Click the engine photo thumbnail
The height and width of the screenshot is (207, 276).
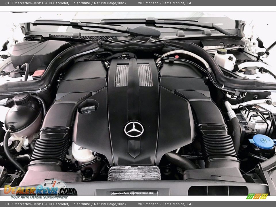coord(138,104)
